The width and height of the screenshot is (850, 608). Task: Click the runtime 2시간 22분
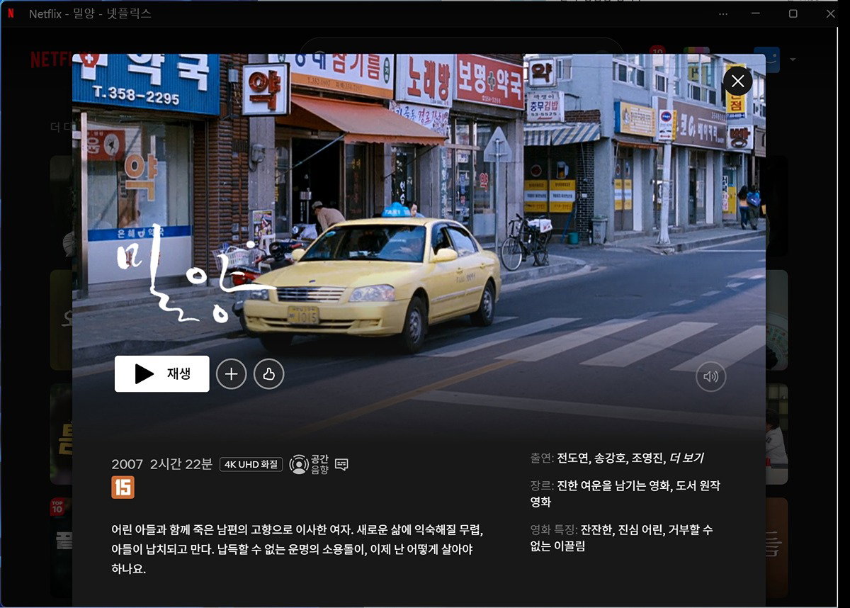coord(181,465)
